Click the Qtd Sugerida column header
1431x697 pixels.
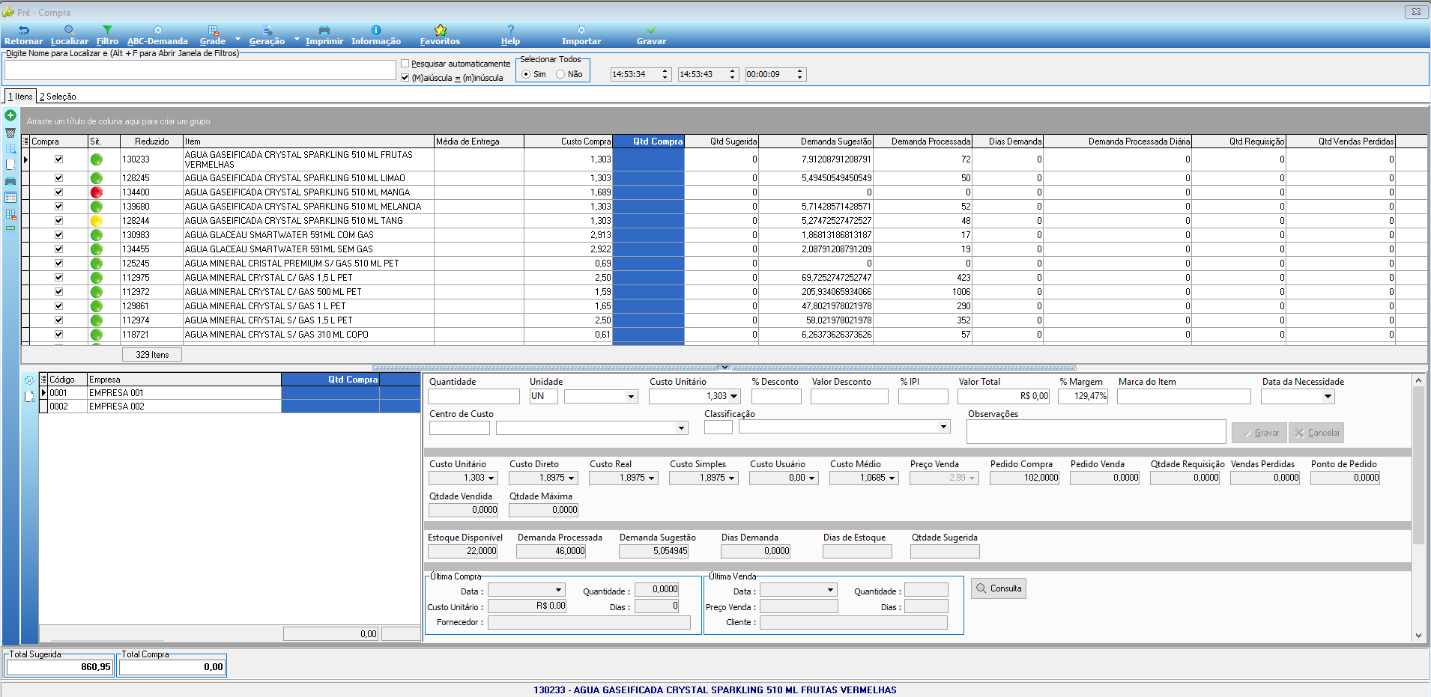coord(721,141)
